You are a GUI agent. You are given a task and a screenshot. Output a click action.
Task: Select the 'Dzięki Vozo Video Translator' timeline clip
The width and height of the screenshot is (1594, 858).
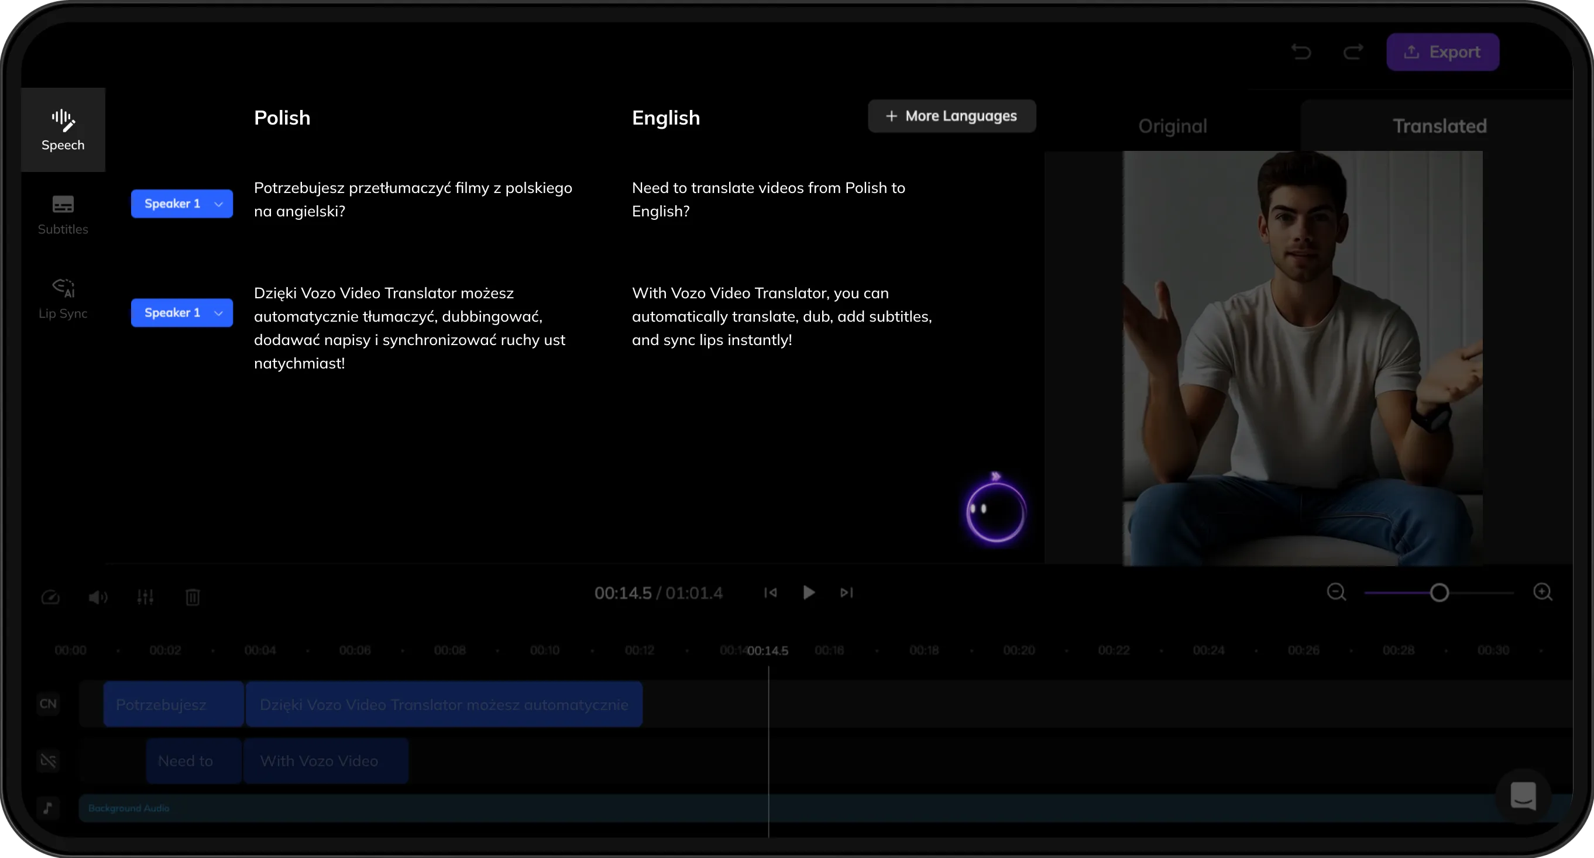tap(444, 704)
